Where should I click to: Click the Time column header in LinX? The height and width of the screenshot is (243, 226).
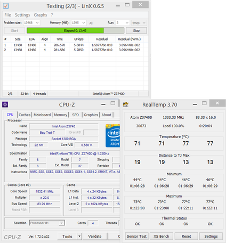[x=60, y=39]
